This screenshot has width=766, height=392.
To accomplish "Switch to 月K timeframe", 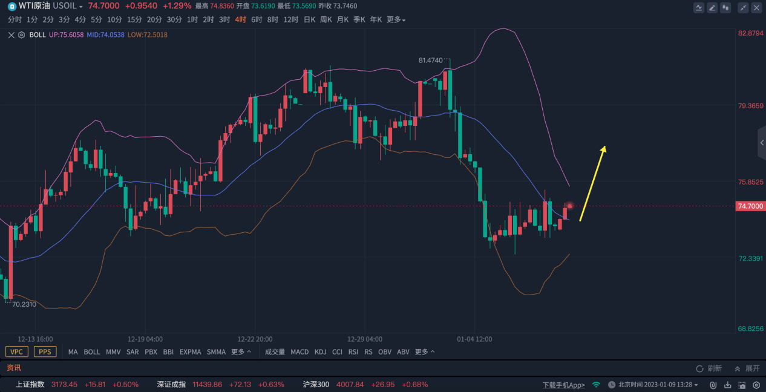I will (342, 19).
